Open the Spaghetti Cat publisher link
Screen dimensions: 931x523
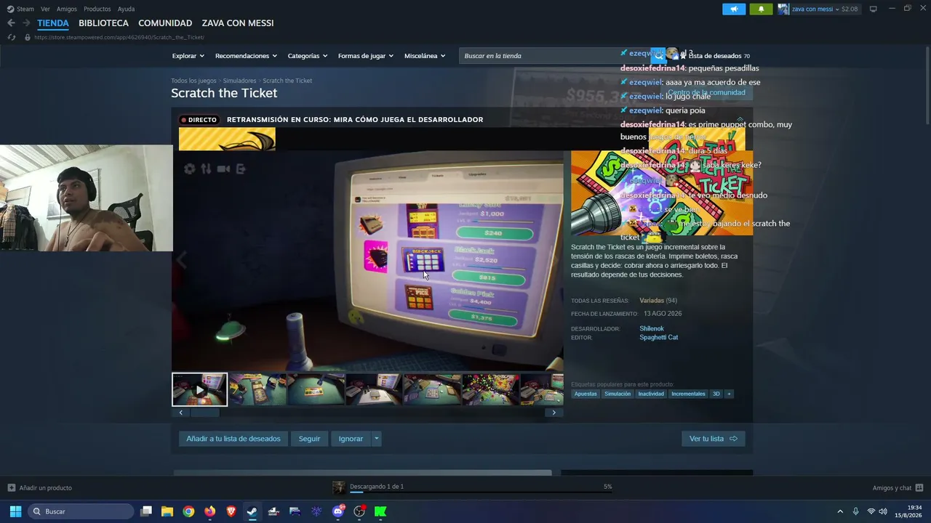(x=659, y=338)
